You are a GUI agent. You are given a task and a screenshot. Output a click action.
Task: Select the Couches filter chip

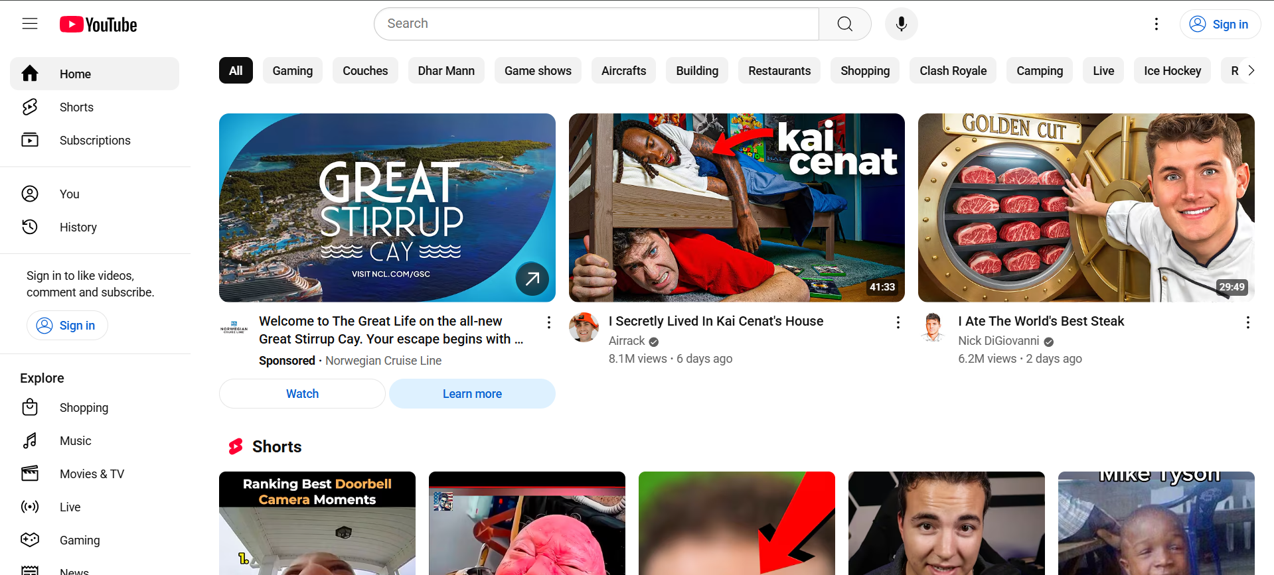coord(365,70)
